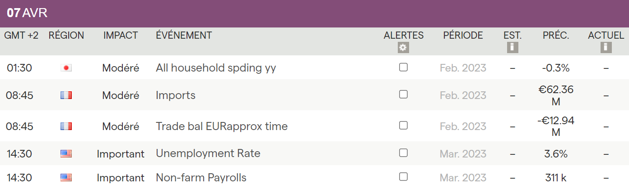Expand the 07 AVR date header

coord(27,13)
